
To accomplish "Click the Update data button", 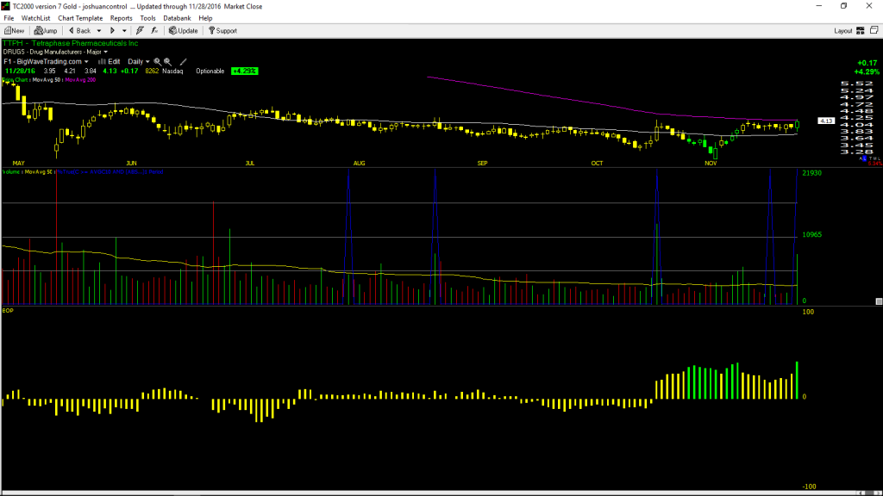I will [x=184, y=31].
